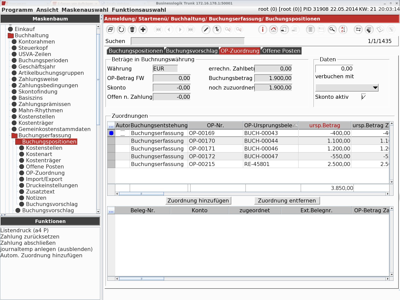Click the Zuordnung hinzufügen button
This screenshot has height=300, width=400.
tap(198, 201)
